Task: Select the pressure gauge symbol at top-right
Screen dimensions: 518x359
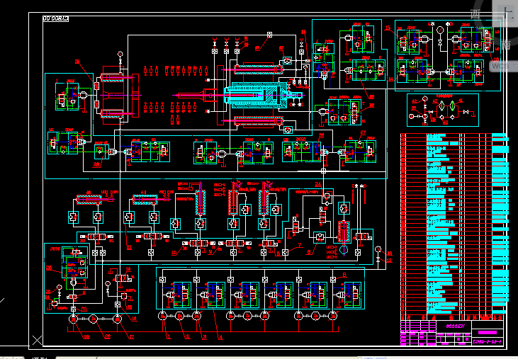Action: pos(441,30)
